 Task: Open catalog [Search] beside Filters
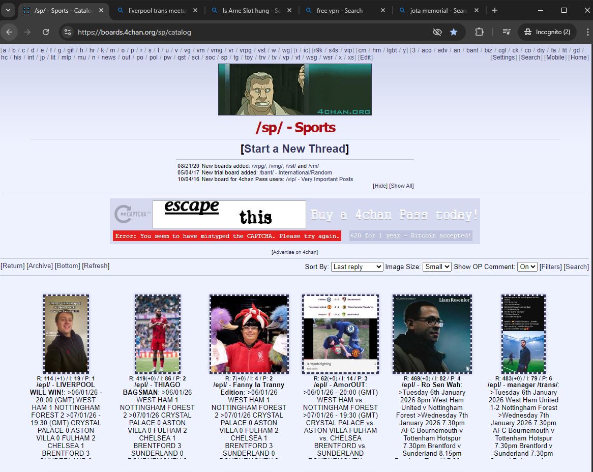[576, 267]
